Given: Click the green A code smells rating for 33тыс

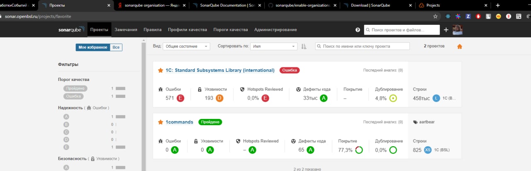Looking at the screenshot, I should (x=324, y=98).
